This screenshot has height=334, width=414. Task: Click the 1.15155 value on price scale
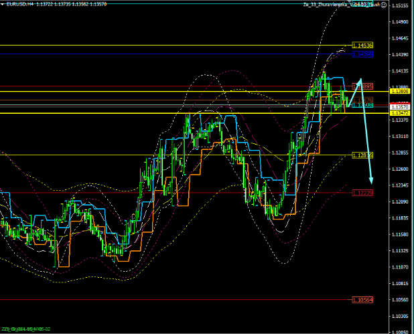click(x=401, y=6)
